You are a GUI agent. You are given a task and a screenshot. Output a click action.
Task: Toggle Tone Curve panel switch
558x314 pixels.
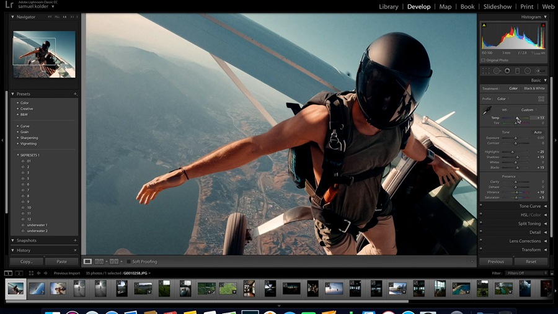point(480,205)
